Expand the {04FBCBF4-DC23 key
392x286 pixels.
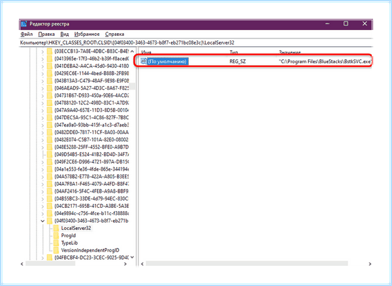(x=42, y=257)
